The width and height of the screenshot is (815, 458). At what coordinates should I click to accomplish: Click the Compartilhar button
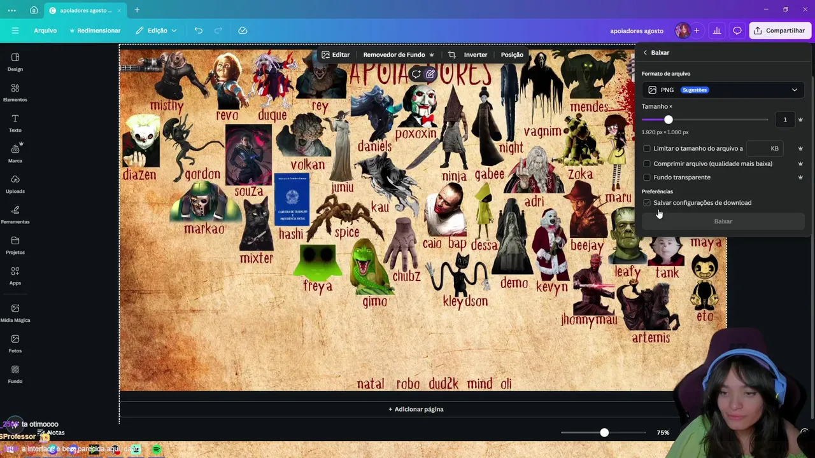pos(780,31)
